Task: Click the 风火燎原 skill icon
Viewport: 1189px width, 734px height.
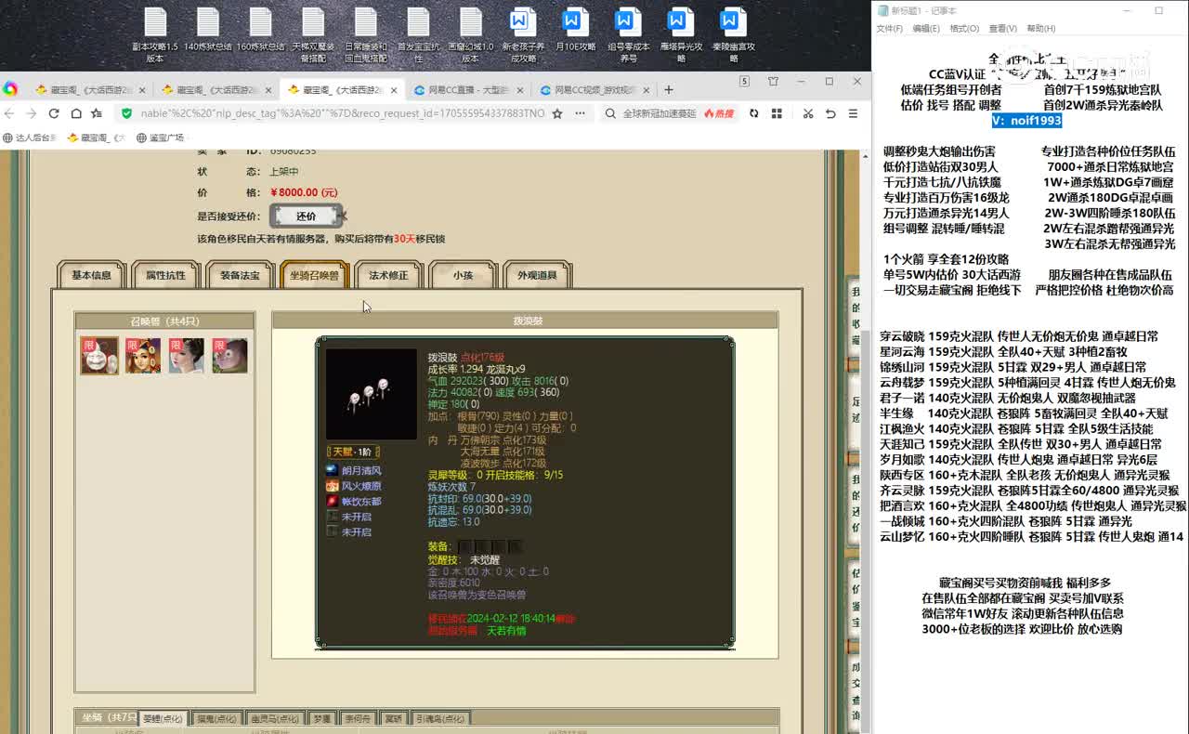Action: [x=333, y=486]
